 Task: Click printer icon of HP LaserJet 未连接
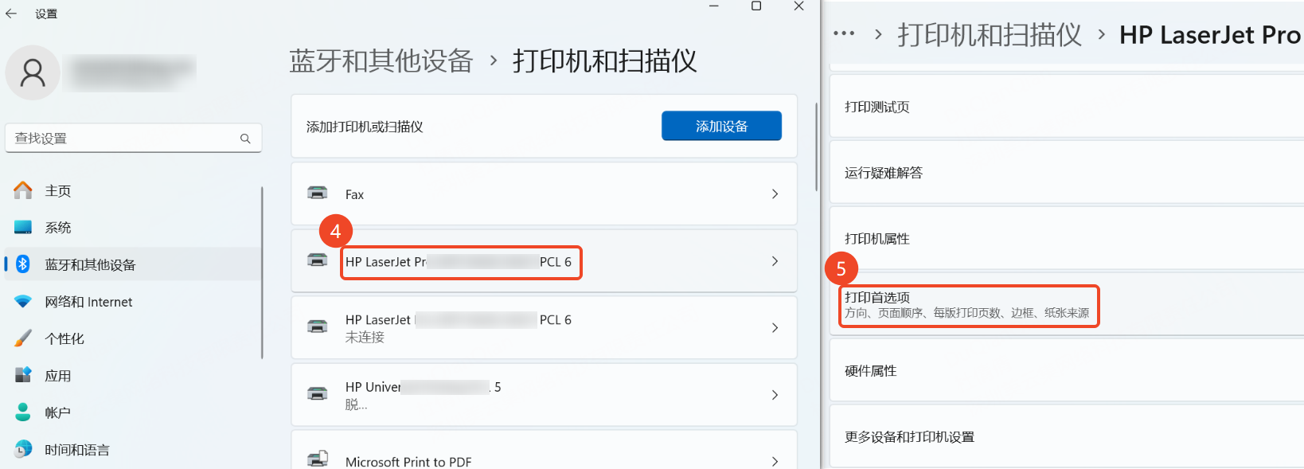click(x=318, y=327)
